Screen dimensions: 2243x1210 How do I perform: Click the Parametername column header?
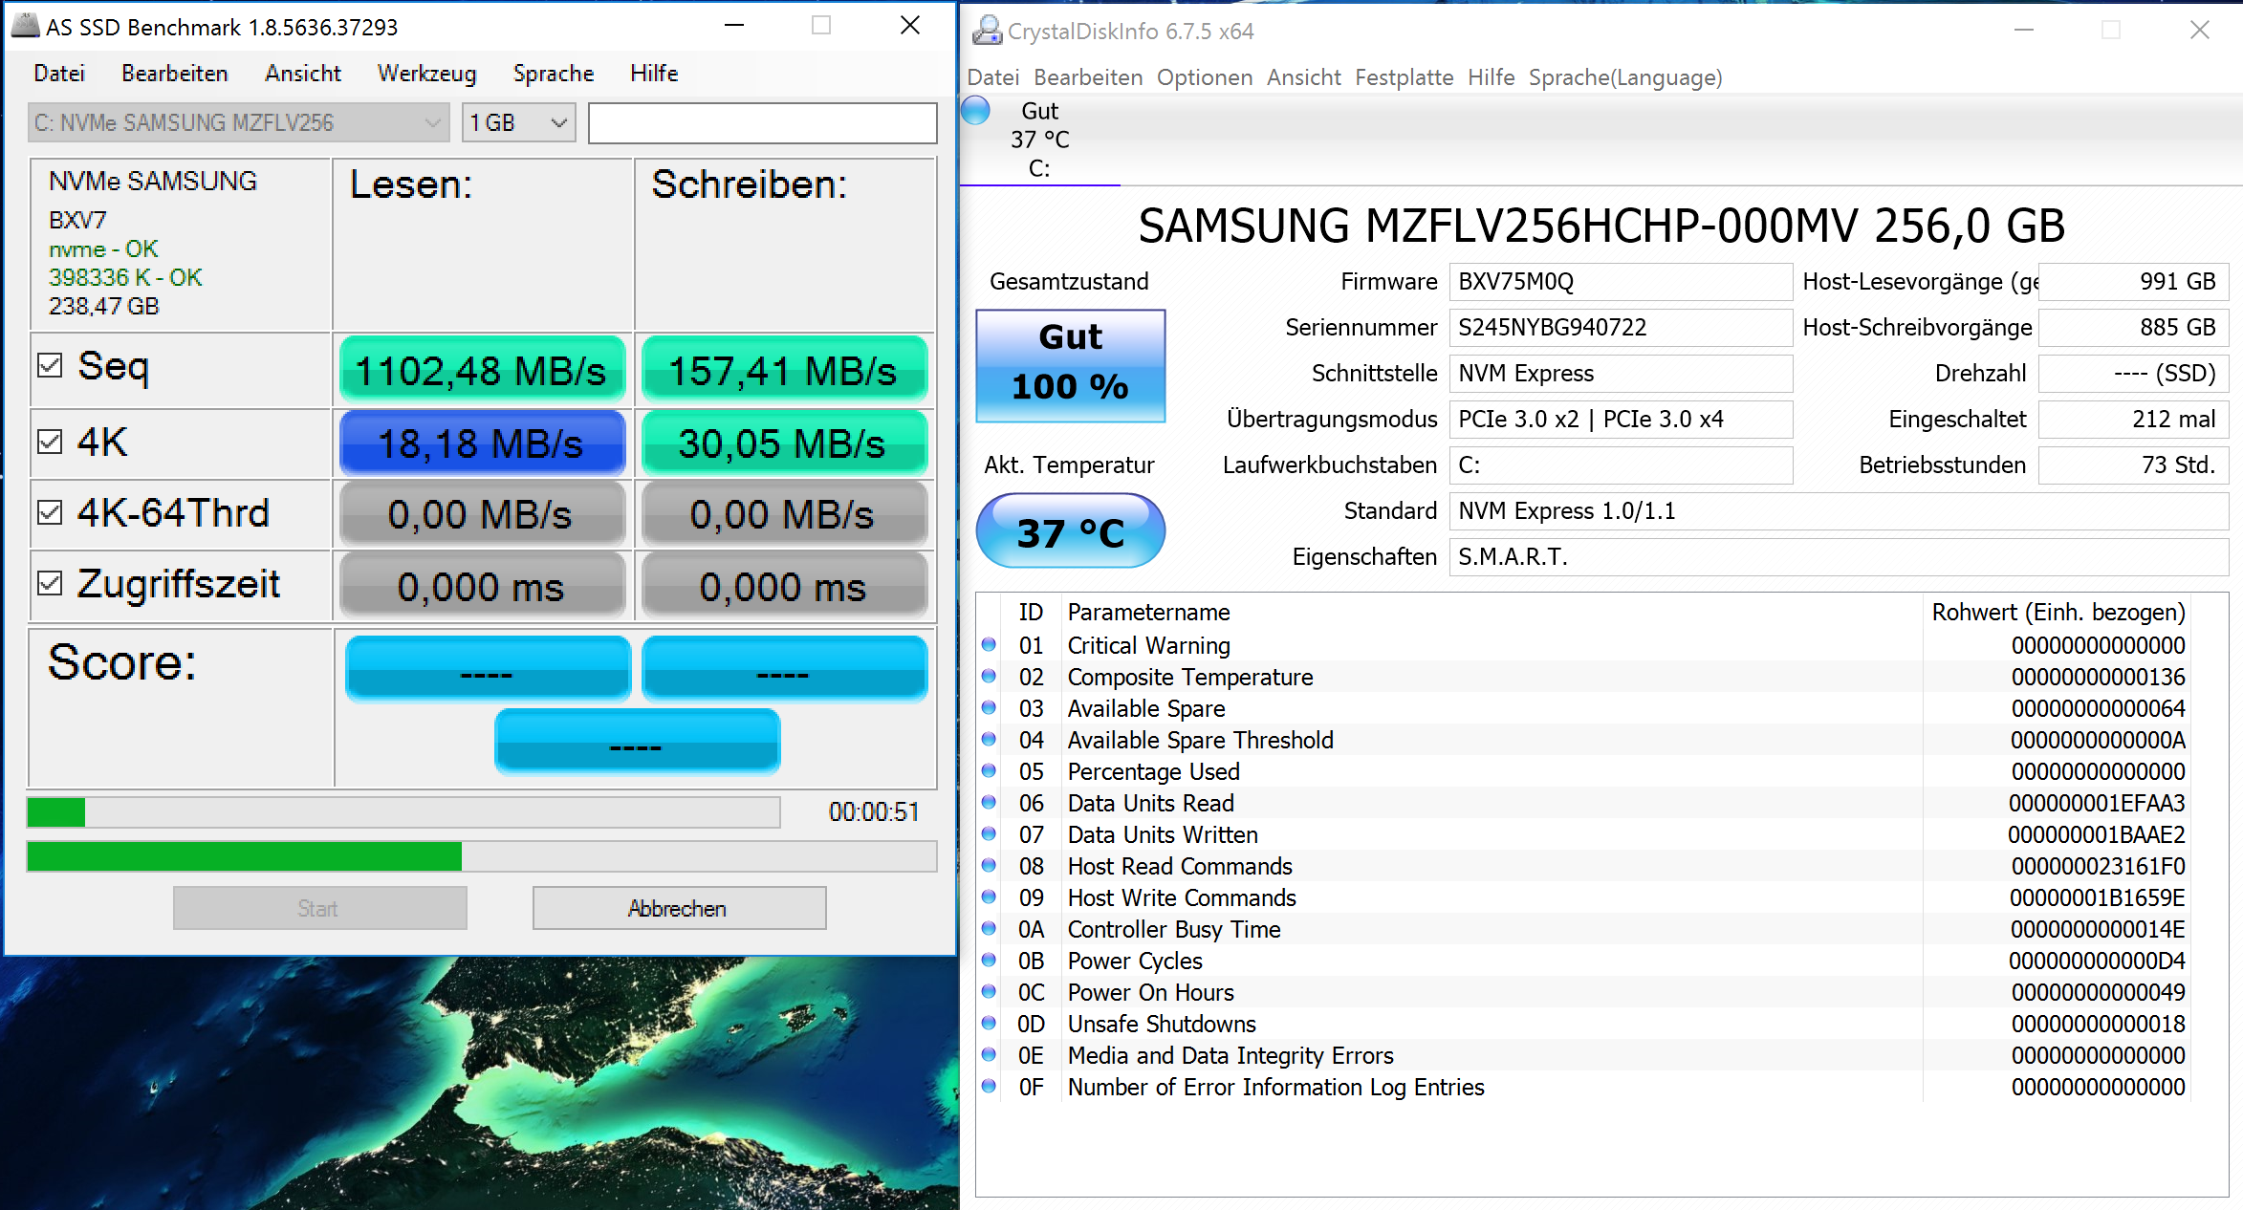(1149, 612)
